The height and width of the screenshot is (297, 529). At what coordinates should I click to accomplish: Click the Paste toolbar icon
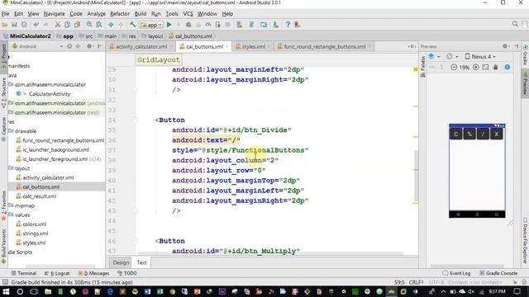click(x=77, y=25)
